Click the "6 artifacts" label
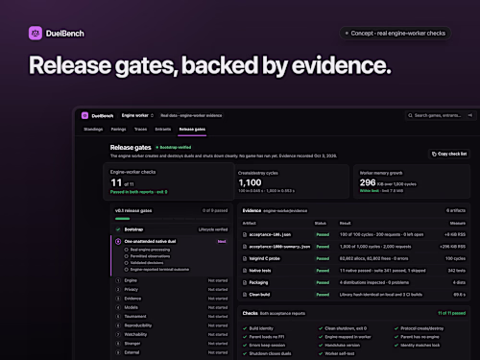Screen dimensions: 480x360 pyautogui.click(x=456, y=210)
